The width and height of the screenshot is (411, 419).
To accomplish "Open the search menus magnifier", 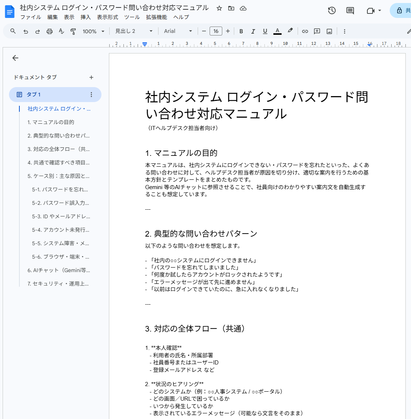I will click(x=13, y=31).
